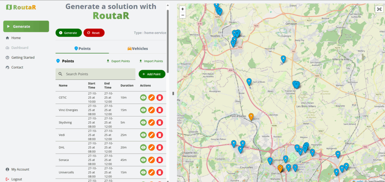Screen dimensions: 385x182
Task: Click the Add Point button
Action: (152, 74)
